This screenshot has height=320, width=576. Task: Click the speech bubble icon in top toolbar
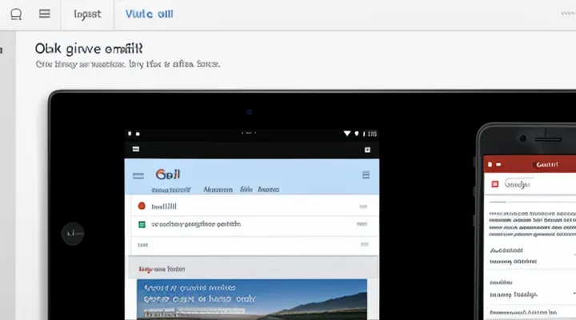point(17,14)
